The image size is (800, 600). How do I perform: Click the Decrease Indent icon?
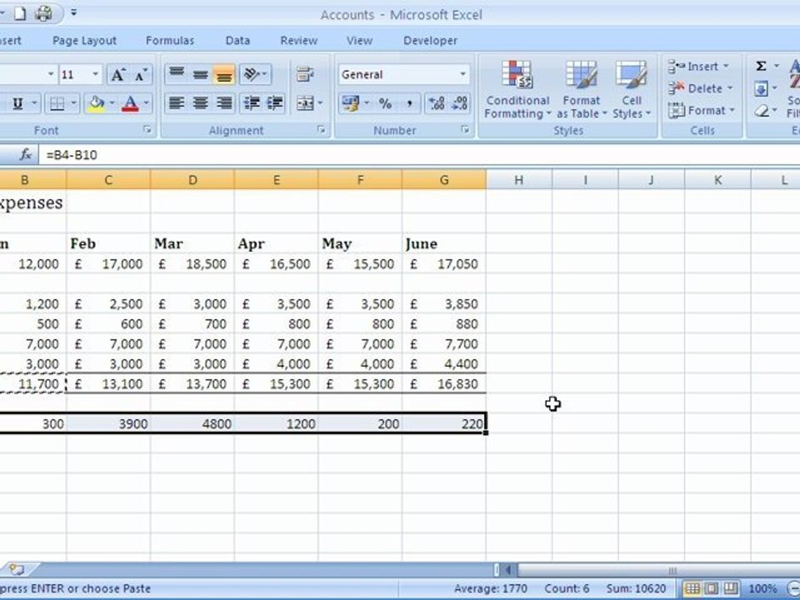tap(252, 103)
